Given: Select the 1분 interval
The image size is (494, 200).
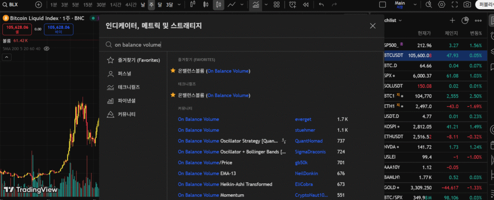Looking at the screenshot, I should click(54, 5).
